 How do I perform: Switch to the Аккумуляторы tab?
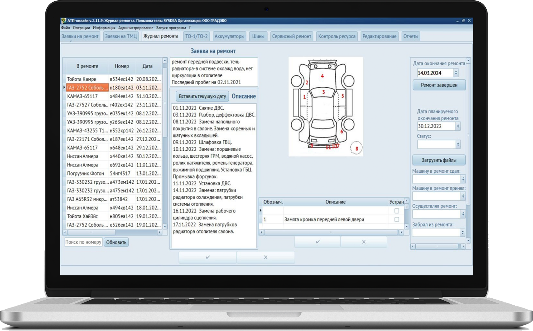(229, 36)
